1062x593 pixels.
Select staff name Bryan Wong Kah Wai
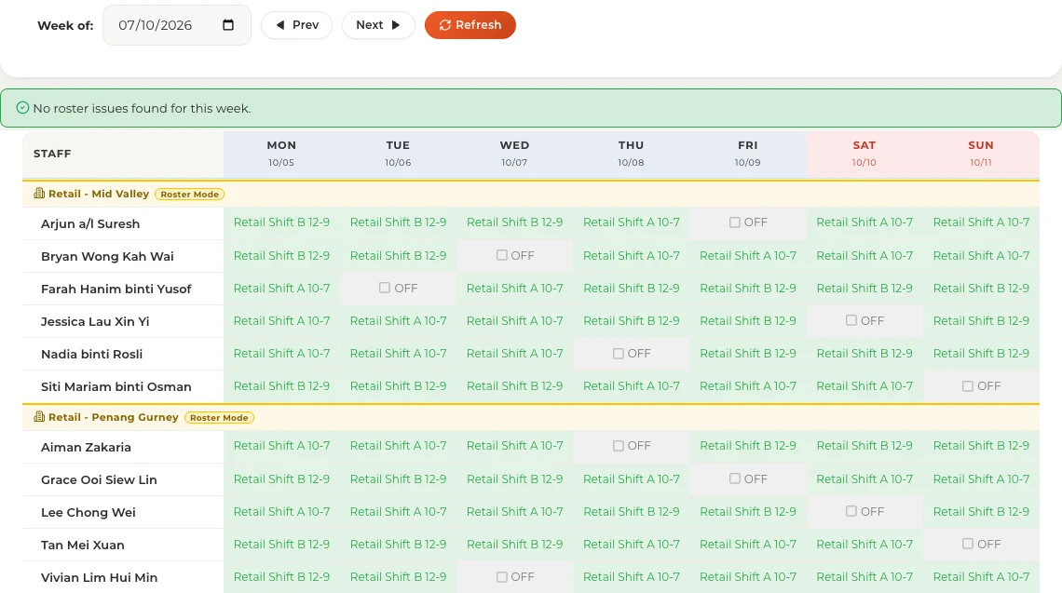pos(107,257)
